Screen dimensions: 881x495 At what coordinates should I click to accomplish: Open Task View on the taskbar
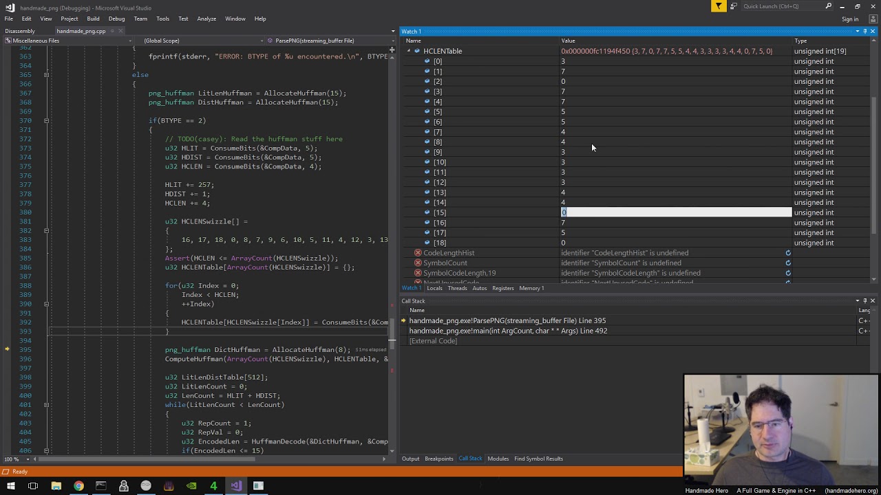(x=33, y=486)
